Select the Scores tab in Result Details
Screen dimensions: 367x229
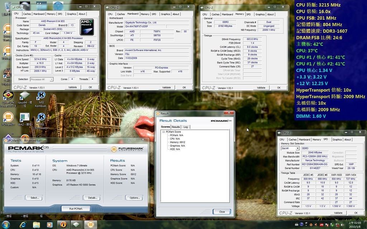tap(166, 127)
